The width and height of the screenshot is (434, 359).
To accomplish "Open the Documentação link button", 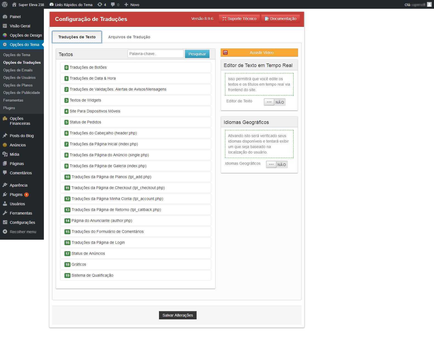I will (x=280, y=19).
